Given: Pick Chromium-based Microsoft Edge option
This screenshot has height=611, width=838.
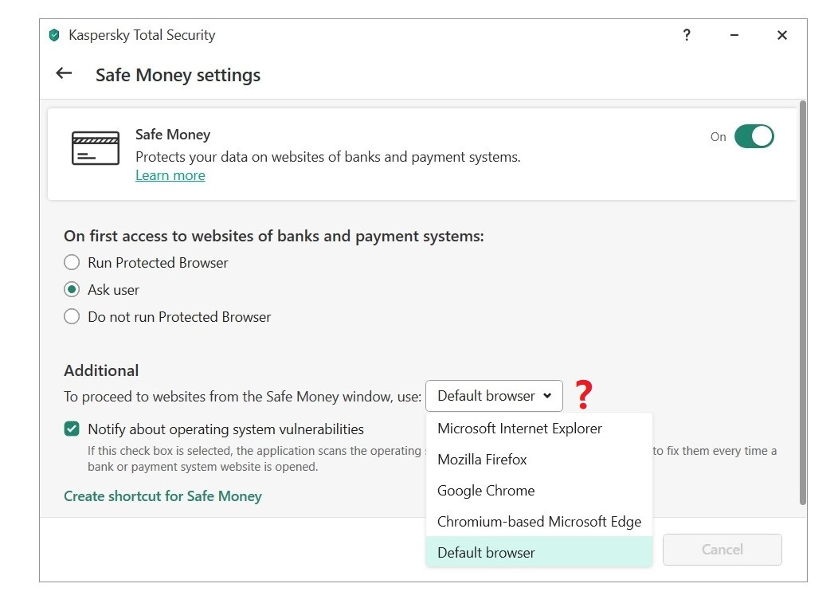Looking at the screenshot, I should 538,522.
